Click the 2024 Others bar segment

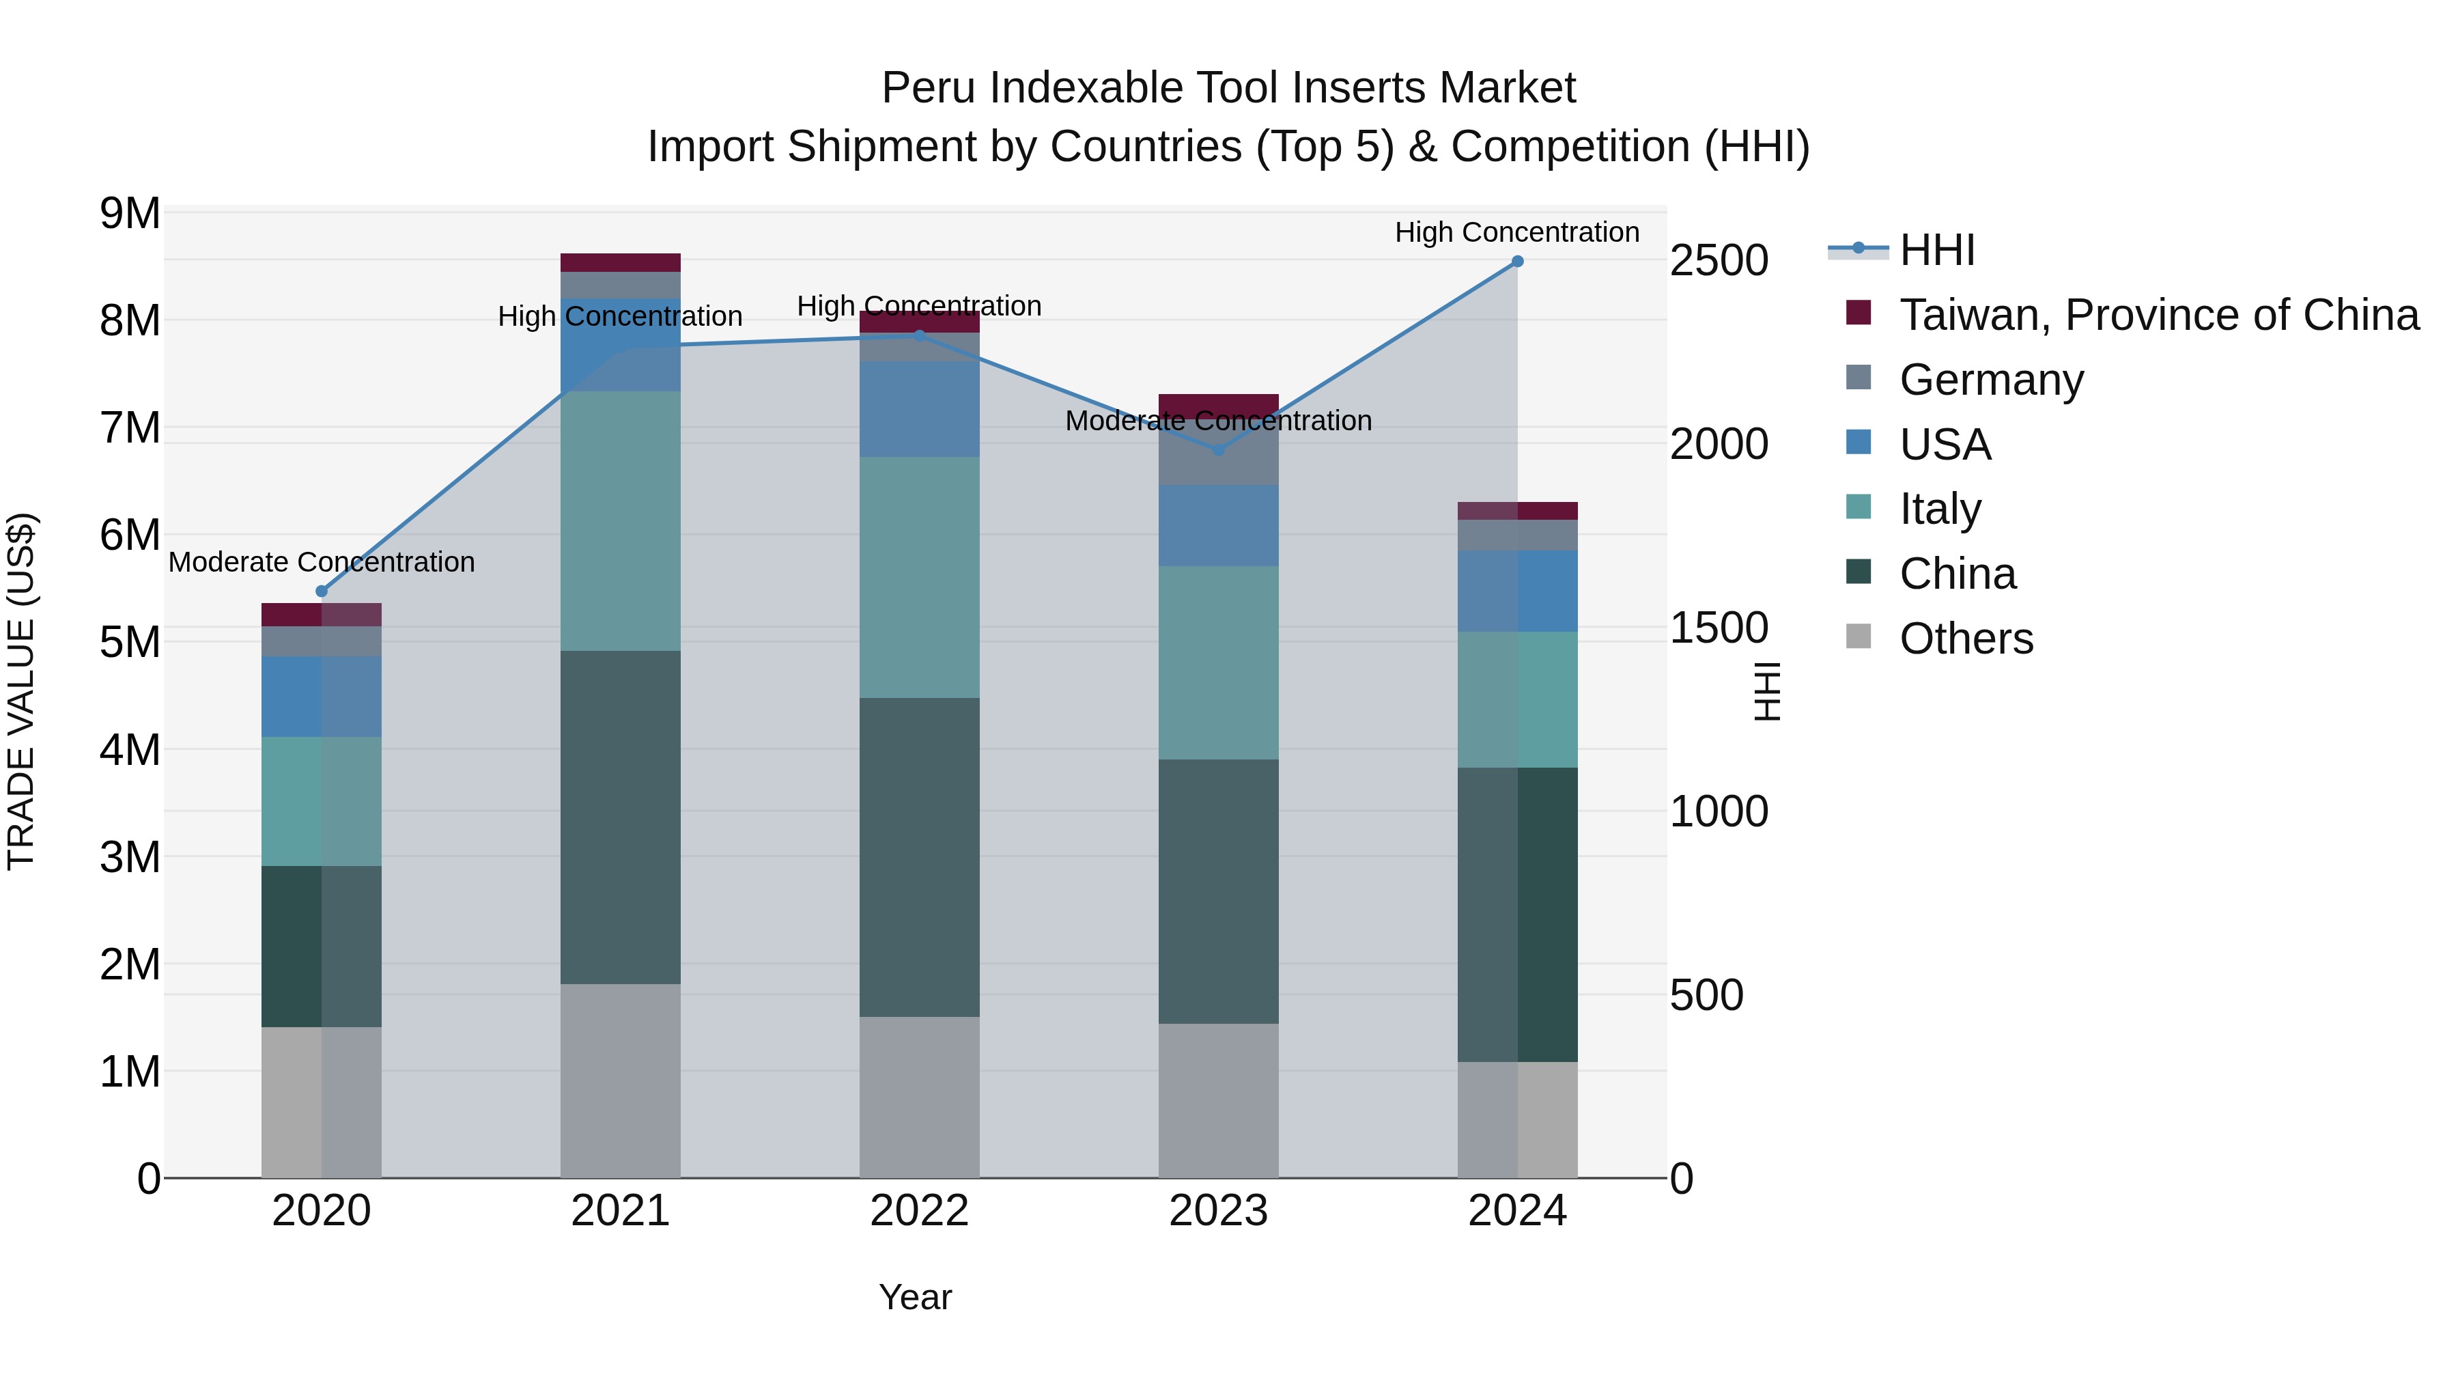coord(1517,1119)
